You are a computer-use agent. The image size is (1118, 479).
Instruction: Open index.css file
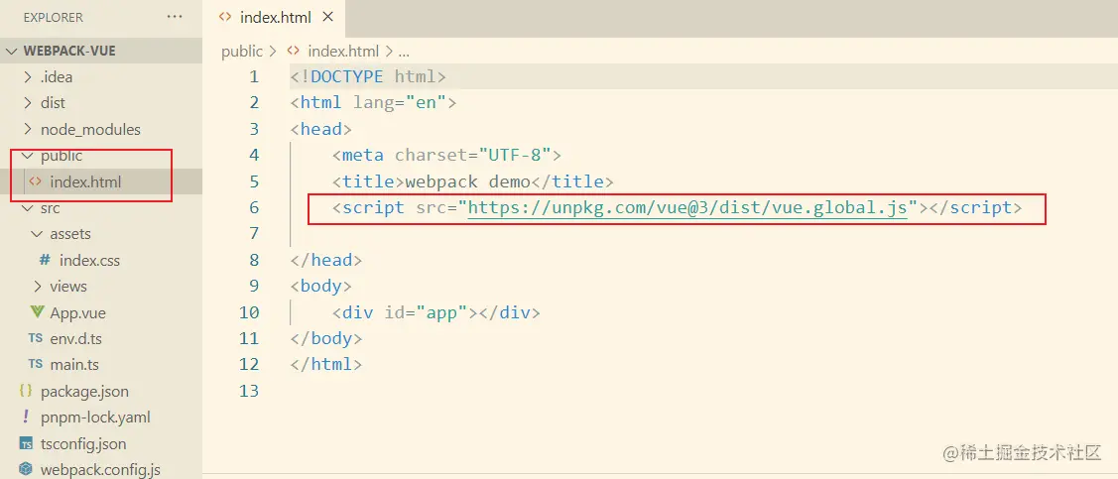(101, 260)
